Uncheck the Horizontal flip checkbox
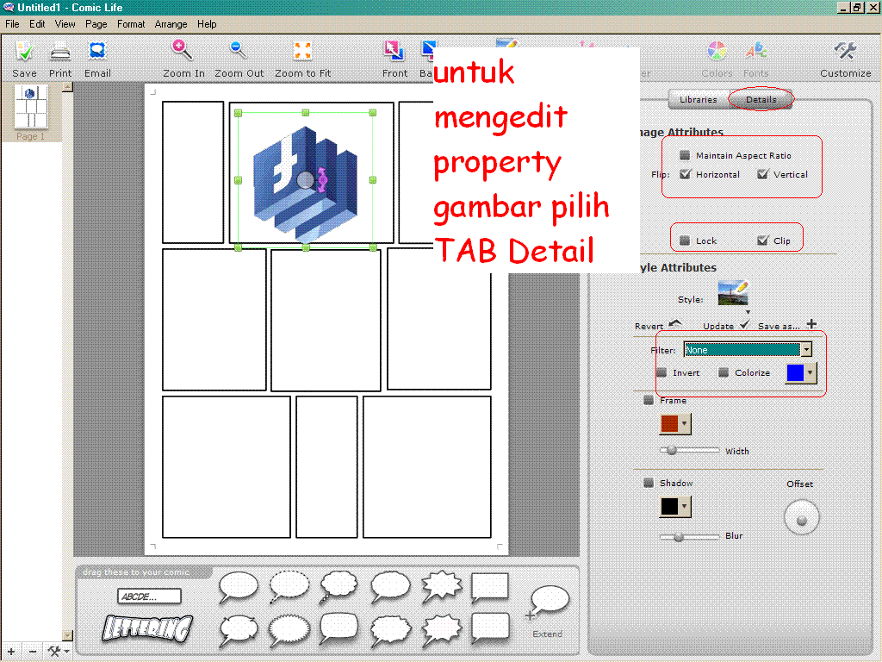Viewport: 882px width, 662px height. [685, 174]
